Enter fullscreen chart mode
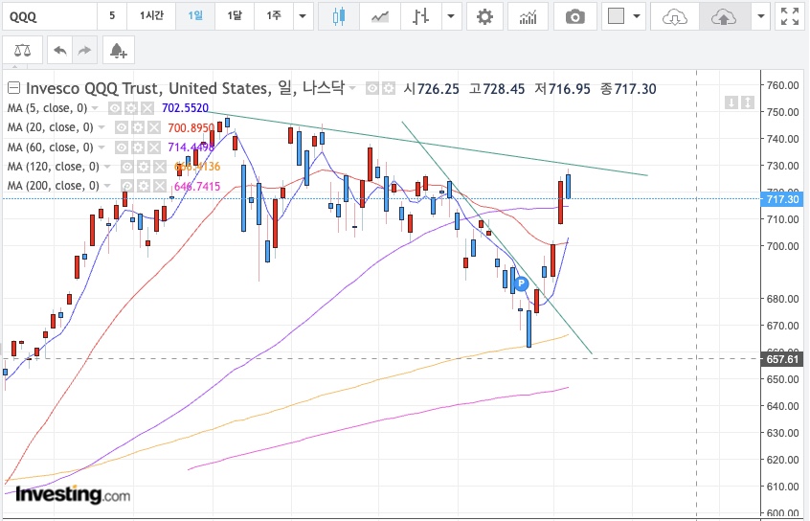 (790, 16)
